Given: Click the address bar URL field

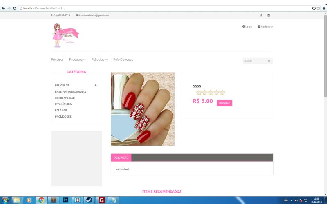Looking at the screenshot, I should pyautogui.click(x=165, y=8).
